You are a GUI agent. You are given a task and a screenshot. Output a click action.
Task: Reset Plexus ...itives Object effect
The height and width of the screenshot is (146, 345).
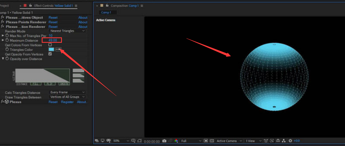[x=53, y=17]
